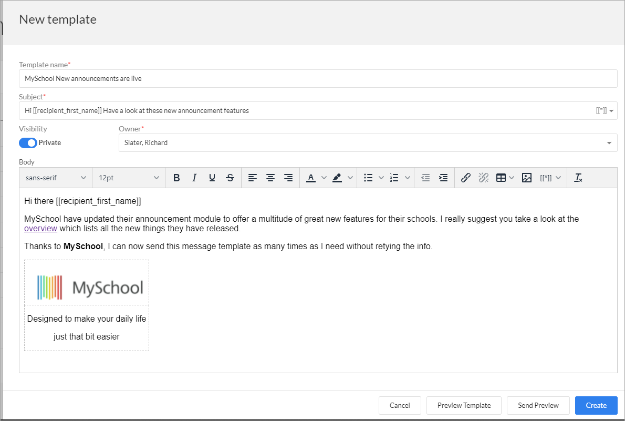Screen dimensions: 625x421
Task: Open the sans-serif font family dropdown
Action: 56,178
